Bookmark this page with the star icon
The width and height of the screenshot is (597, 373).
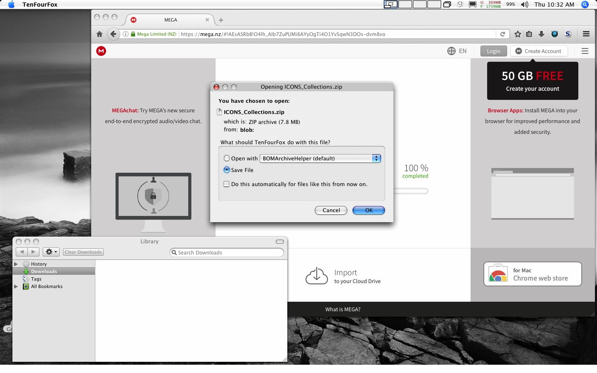(517, 34)
